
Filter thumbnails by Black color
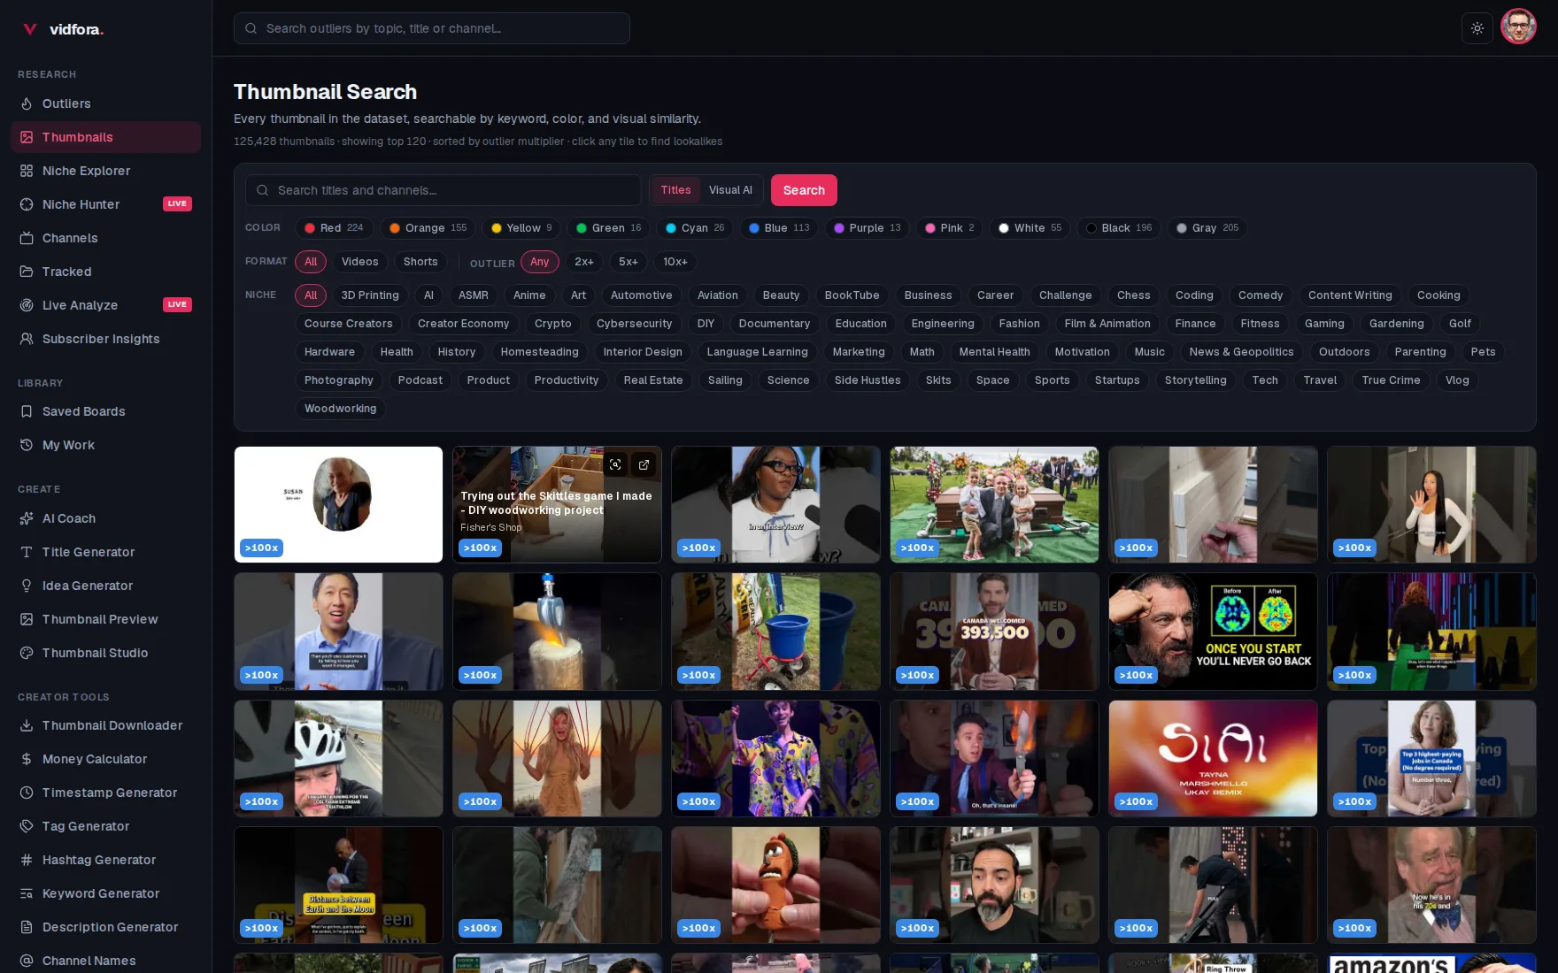pos(1119,228)
